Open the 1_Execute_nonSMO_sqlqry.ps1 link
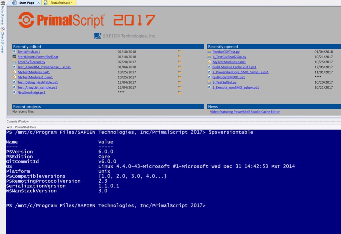This screenshot has width=341, height=234. 236,88
